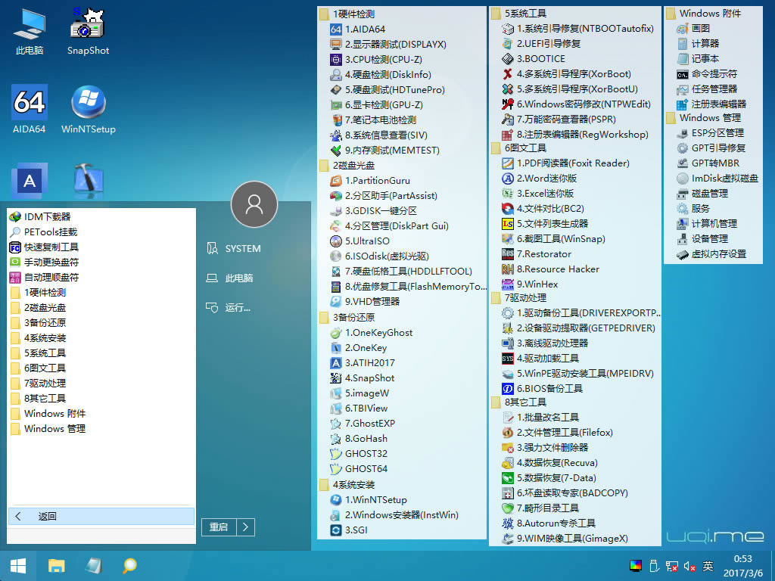
Task: Open 3.BOOTICE entry
Action: (534, 59)
